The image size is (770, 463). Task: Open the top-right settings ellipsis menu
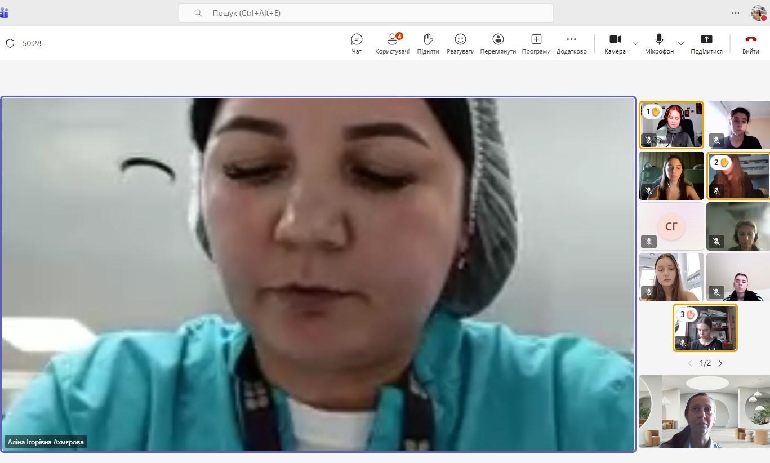(x=736, y=13)
